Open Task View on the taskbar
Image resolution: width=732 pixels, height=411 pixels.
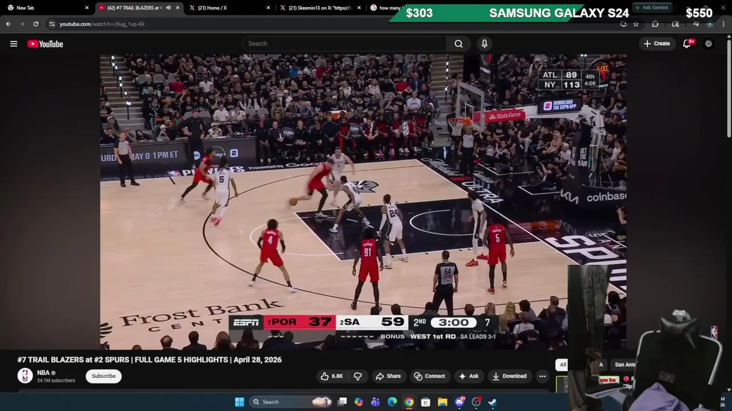[x=342, y=402]
